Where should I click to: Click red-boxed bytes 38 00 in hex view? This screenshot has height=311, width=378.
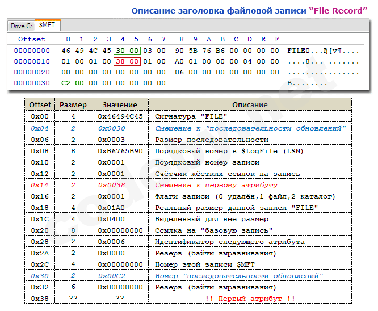coord(127,61)
